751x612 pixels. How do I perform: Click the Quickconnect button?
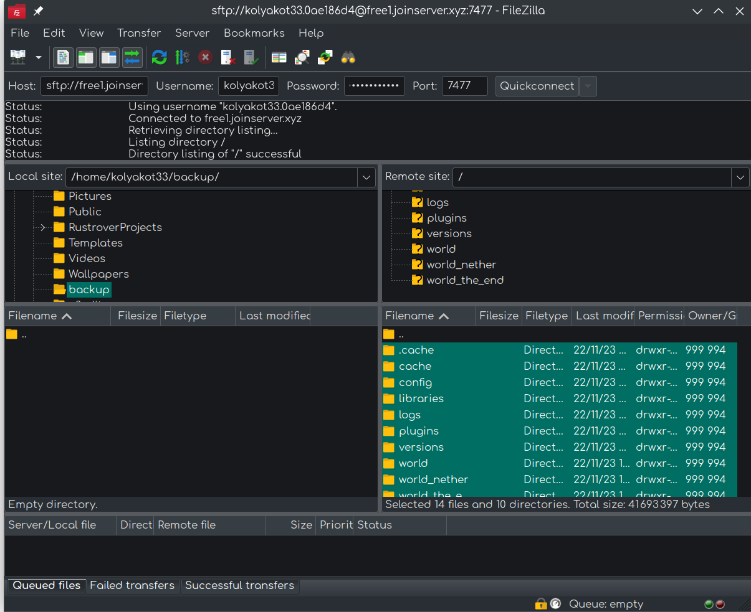[537, 86]
